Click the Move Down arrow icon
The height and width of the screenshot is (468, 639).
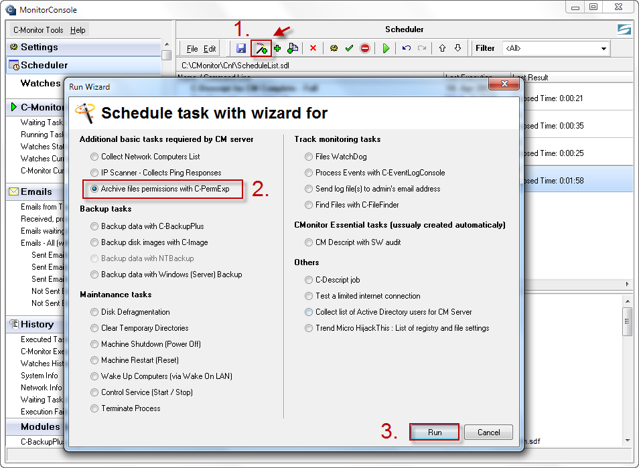point(457,48)
